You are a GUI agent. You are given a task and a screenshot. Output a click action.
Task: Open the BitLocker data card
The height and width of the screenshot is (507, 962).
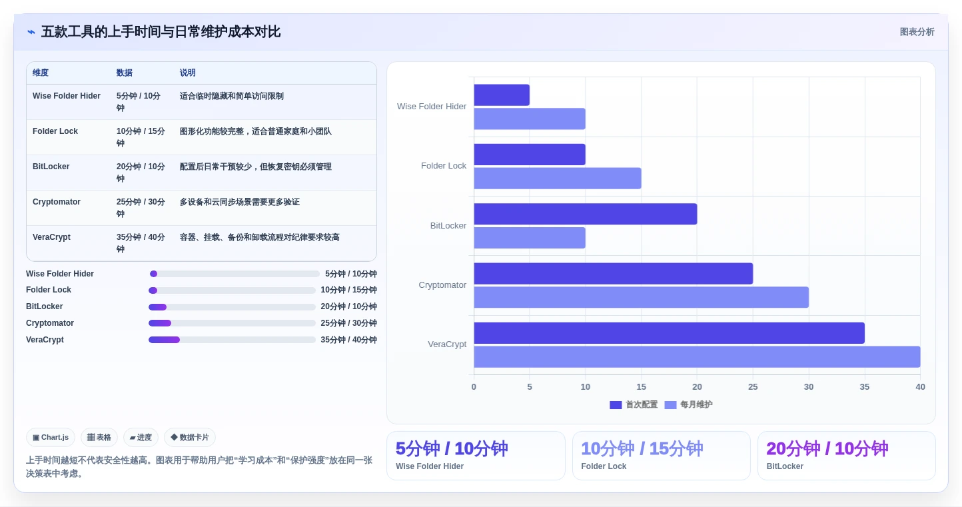847,456
